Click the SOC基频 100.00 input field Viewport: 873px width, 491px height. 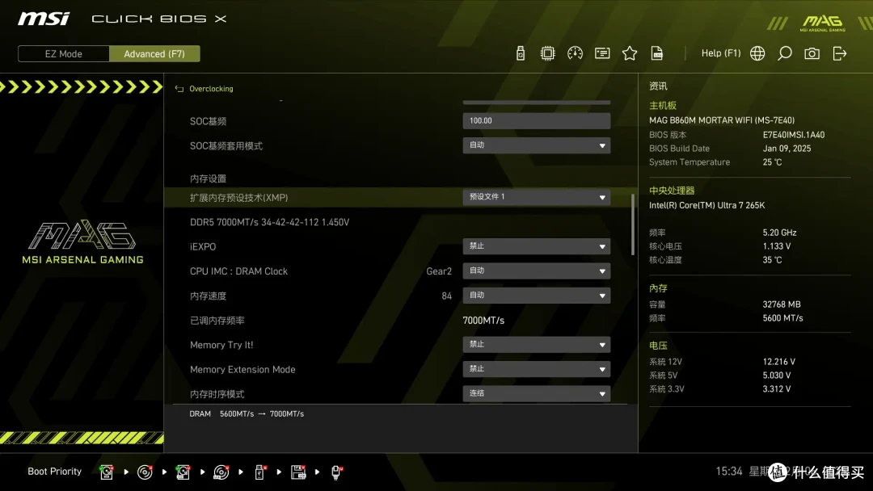[x=536, y=120]
